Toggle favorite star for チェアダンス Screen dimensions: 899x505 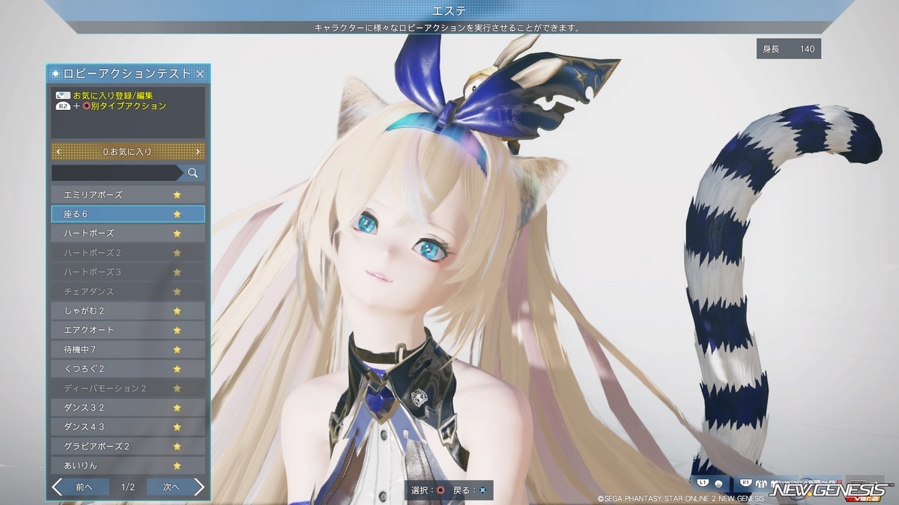click(x=178, y=292)
